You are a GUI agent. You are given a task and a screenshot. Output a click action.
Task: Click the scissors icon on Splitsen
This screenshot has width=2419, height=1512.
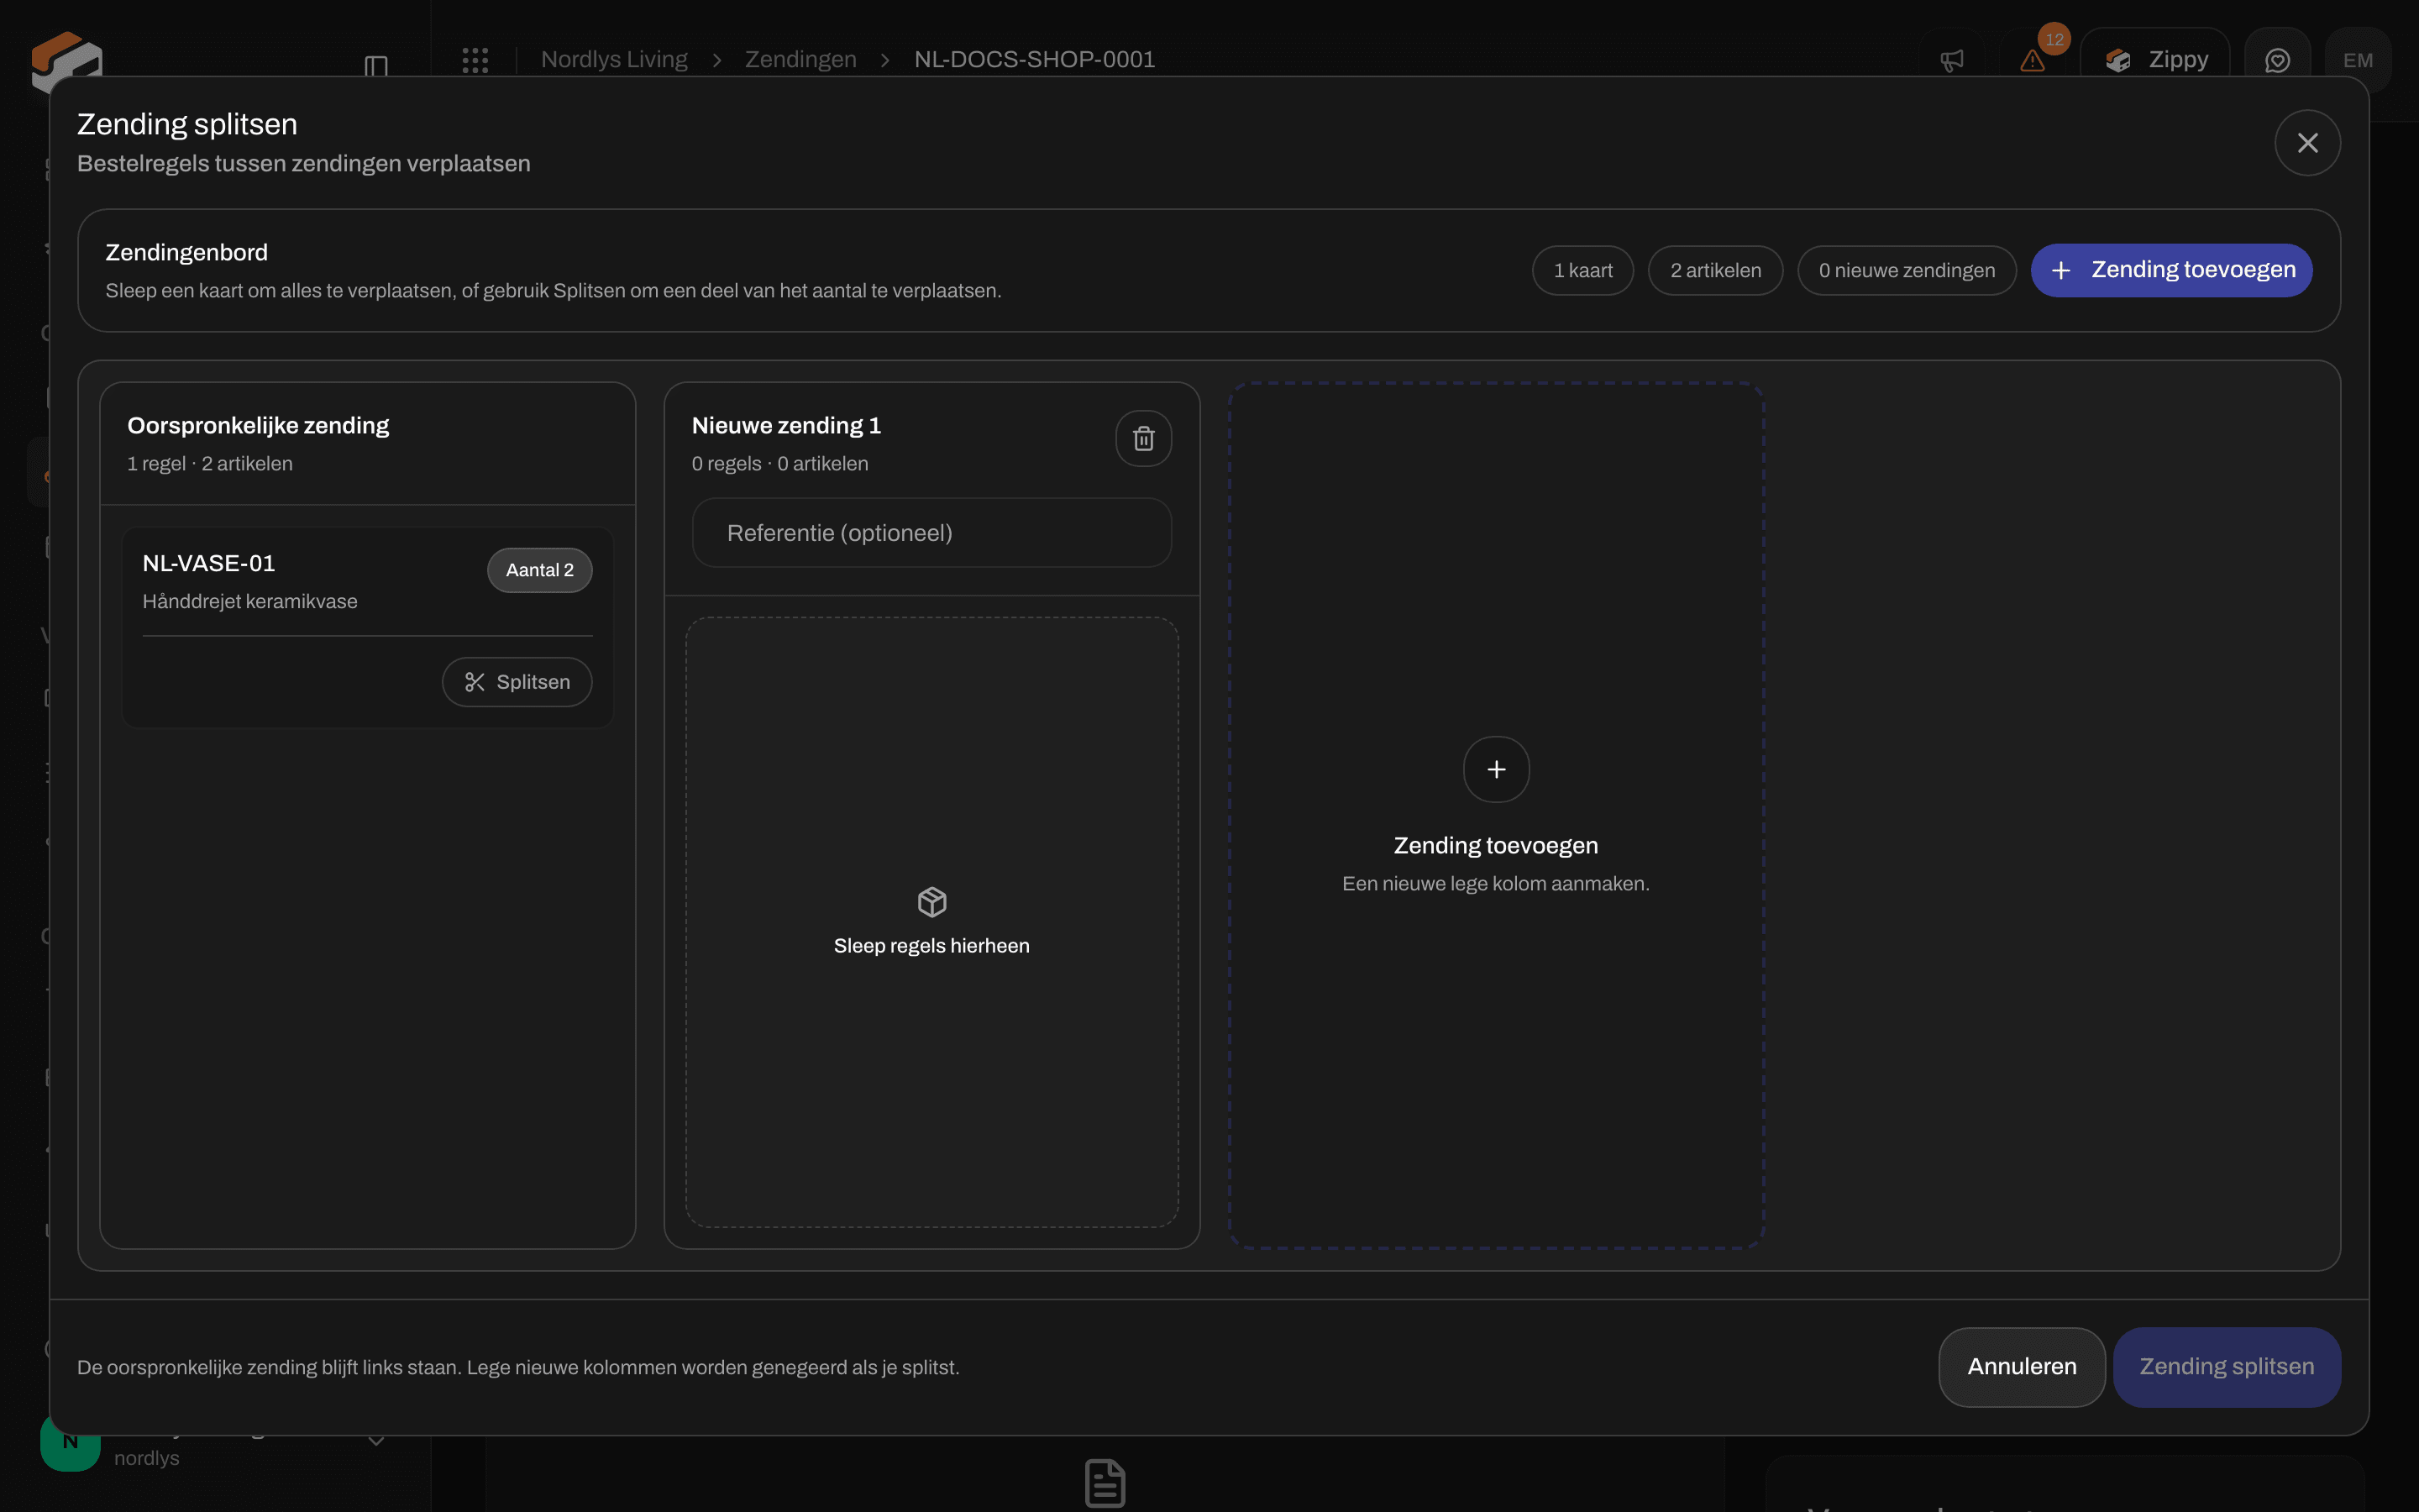pos(475,682)
